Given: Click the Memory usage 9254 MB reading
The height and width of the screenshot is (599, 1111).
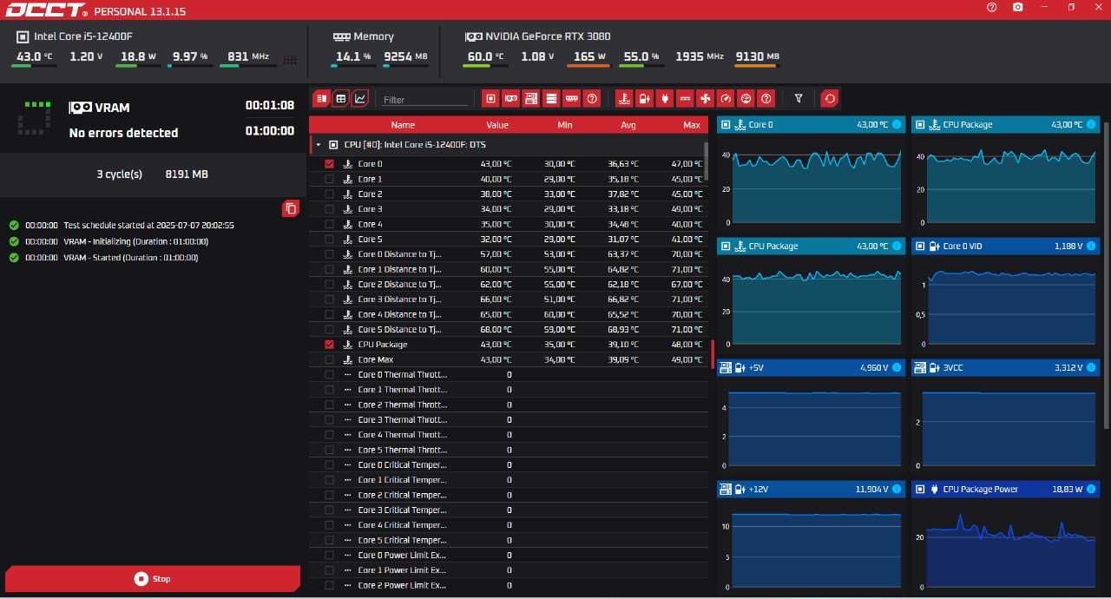Looking at the screenshot, I should (x=405, y=56).
